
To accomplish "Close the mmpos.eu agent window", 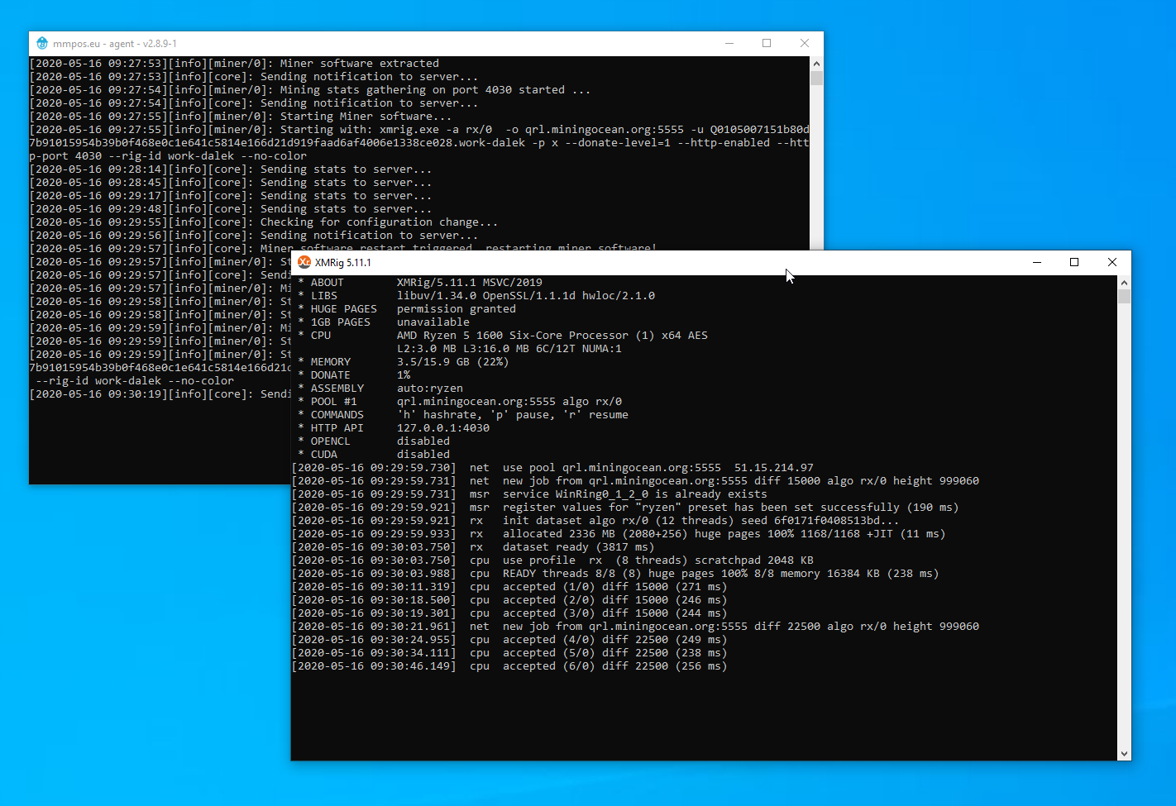I will [x=805, y=43].
